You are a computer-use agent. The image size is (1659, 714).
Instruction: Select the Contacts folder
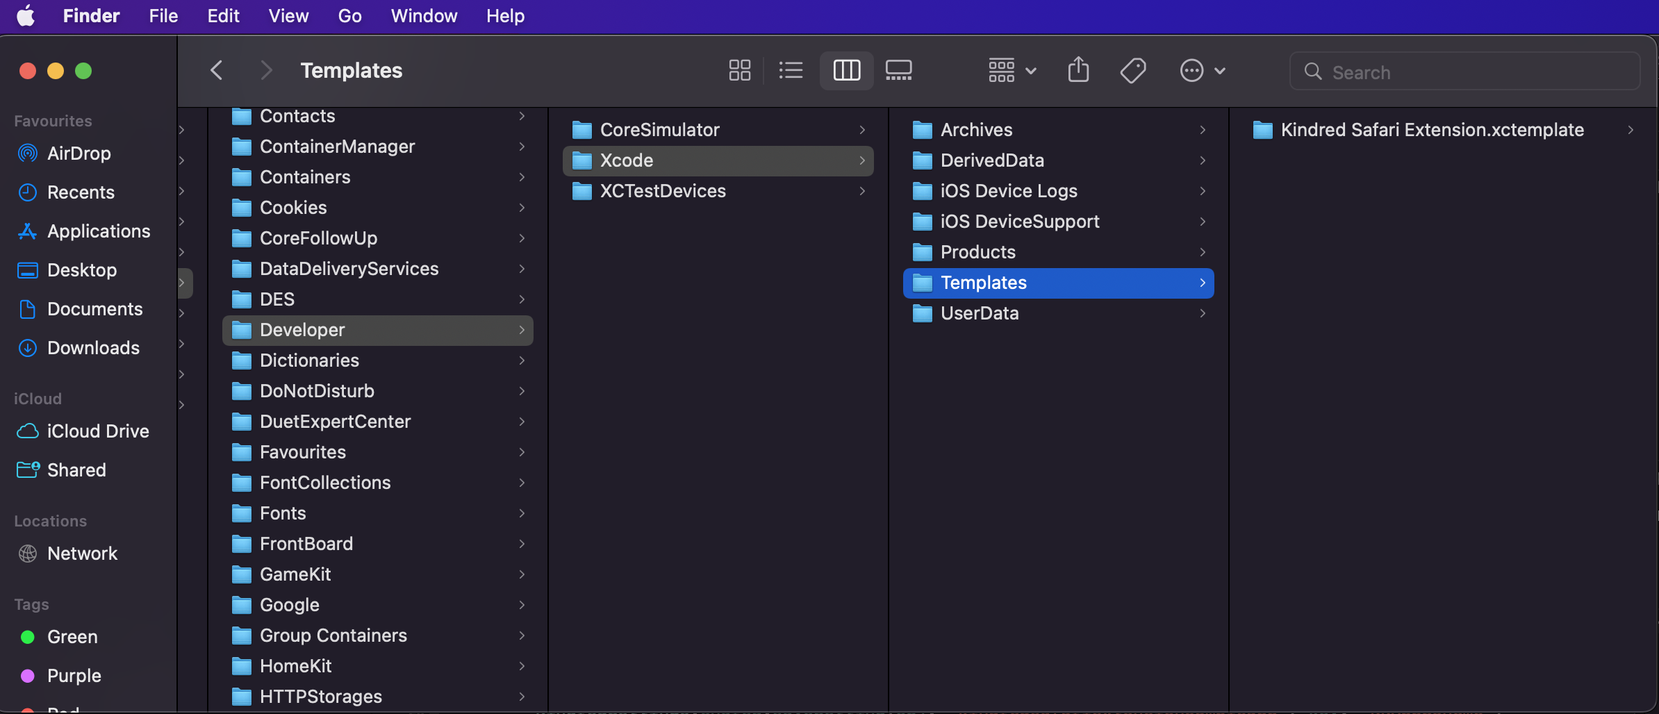[x=378, y=116]
